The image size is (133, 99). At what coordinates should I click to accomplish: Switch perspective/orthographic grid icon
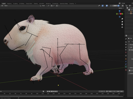(122, 27)
